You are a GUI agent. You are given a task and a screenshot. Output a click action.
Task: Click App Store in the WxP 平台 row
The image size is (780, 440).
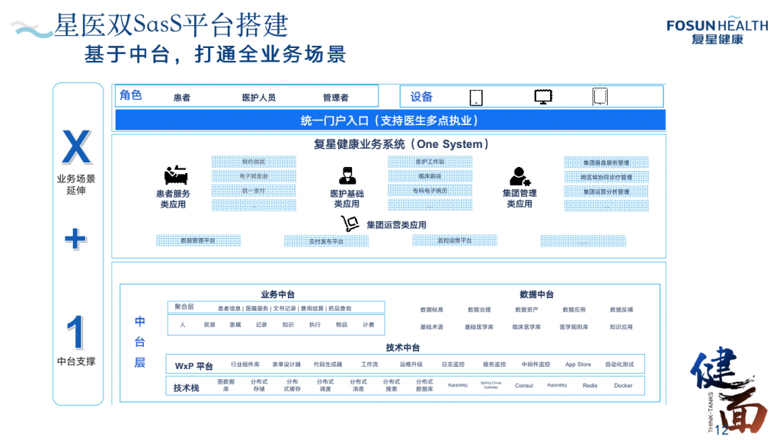(x=578, y=365)
